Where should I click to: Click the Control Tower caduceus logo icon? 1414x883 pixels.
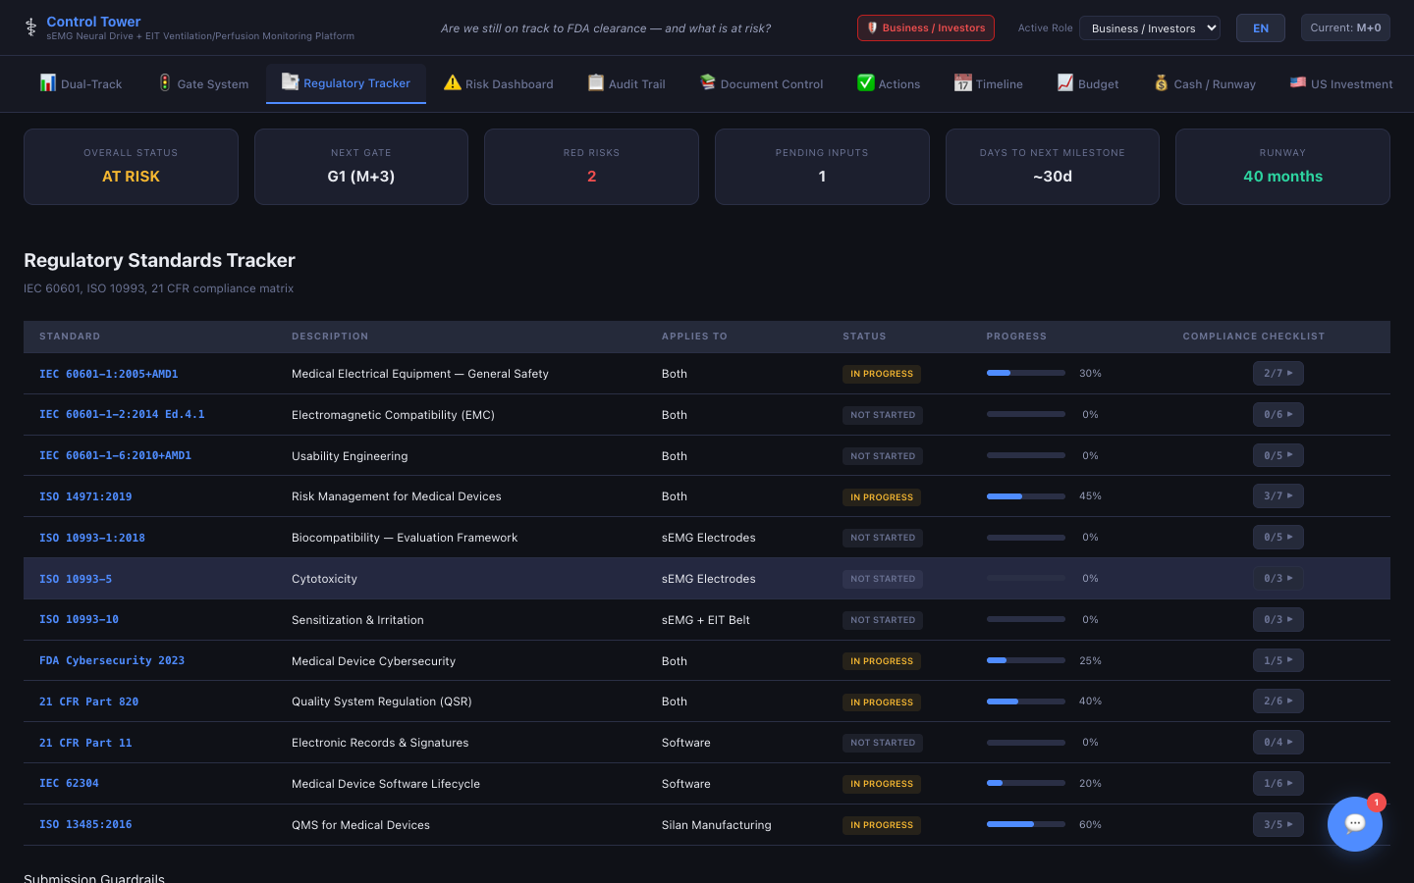coord(30,27)
